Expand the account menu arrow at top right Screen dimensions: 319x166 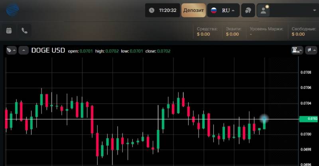click(314, 10)
